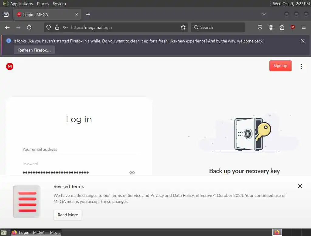Reload the current page
311x236 pixels.
pyautogui.click(x=29, y=27)
